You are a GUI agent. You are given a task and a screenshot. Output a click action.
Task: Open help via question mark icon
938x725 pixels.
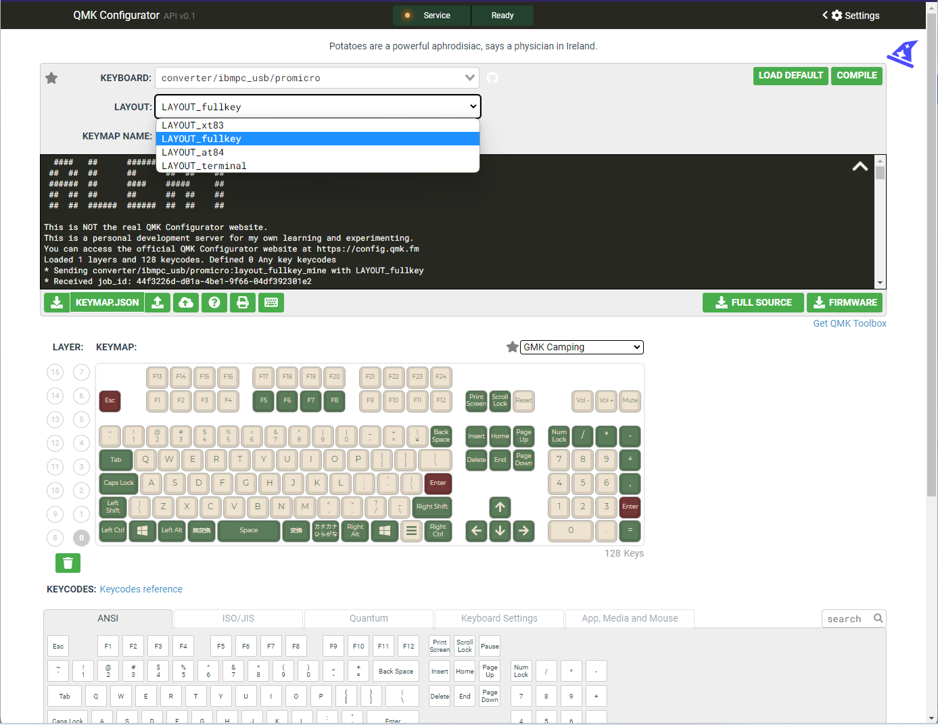pyautogui.click(x=214, y=302)
